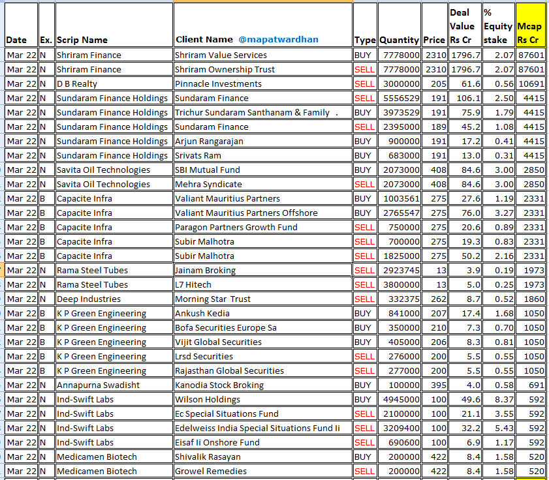Click the deal value cell '61.6'
Screen dimensions: 549x480
pos(465,83)
